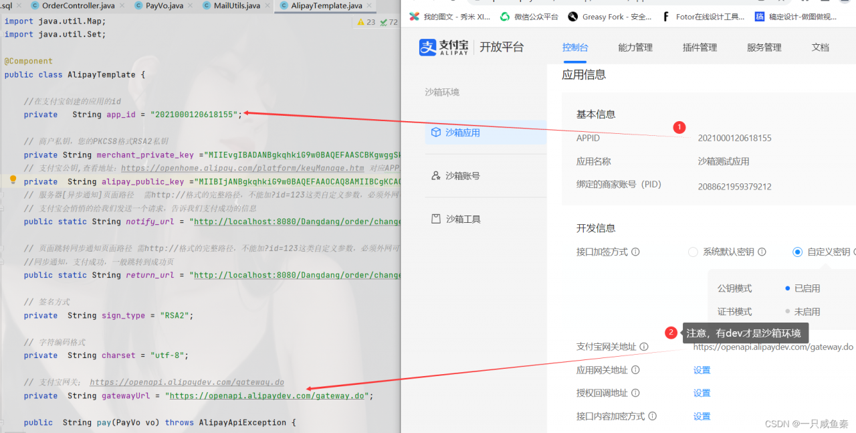The width and height of the screenshot is (856, 433).
Task: Click info icon next to 应用网关地址
Action: (636, 370)
